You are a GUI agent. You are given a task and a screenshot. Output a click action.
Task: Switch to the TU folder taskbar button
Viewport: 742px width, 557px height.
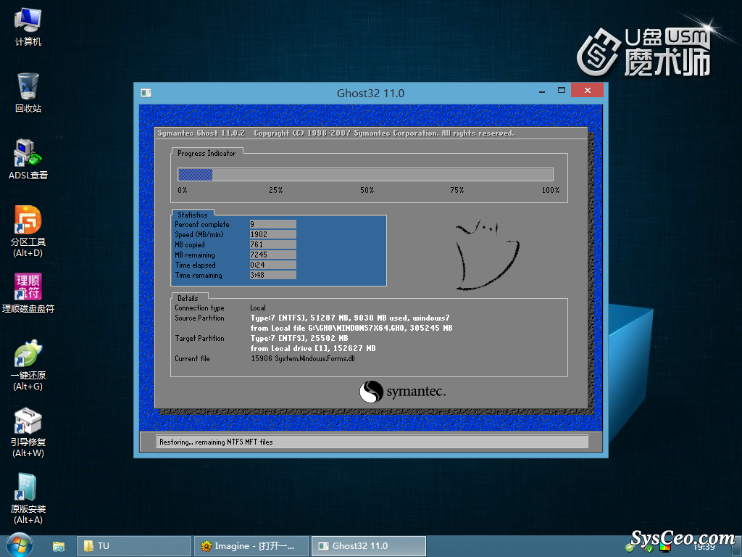tap(134, 546)
